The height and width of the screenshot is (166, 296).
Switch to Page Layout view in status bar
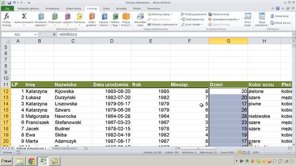[244, 152]
